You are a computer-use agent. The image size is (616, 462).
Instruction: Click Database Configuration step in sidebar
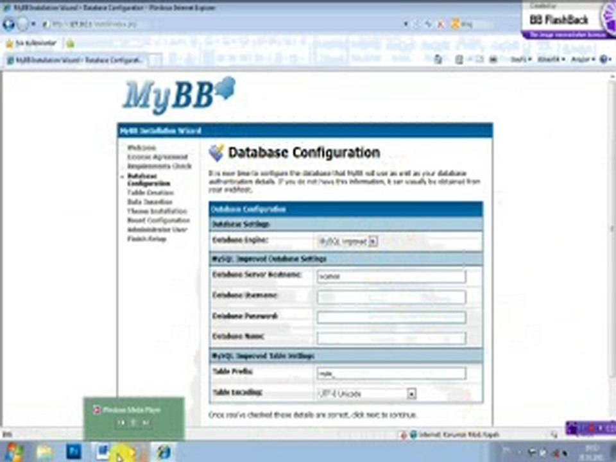149,180
